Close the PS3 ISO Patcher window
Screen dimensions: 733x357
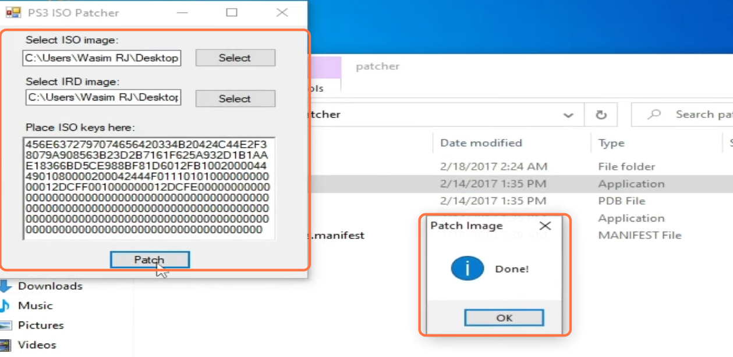pos(282,12)
